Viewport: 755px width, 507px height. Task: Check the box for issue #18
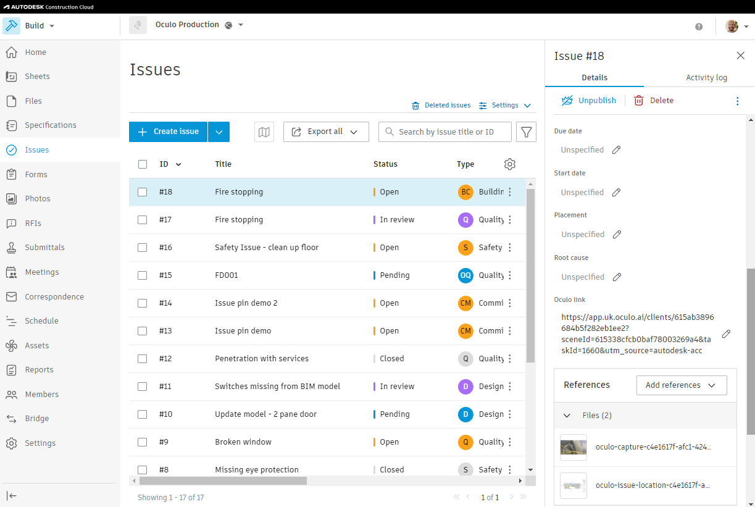pos(143,192)
